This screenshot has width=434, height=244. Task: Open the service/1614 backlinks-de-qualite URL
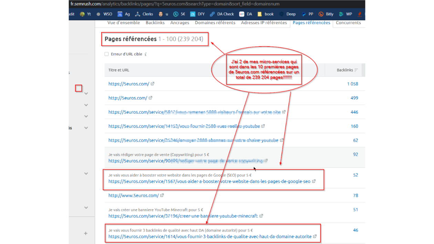pos(210,237)
